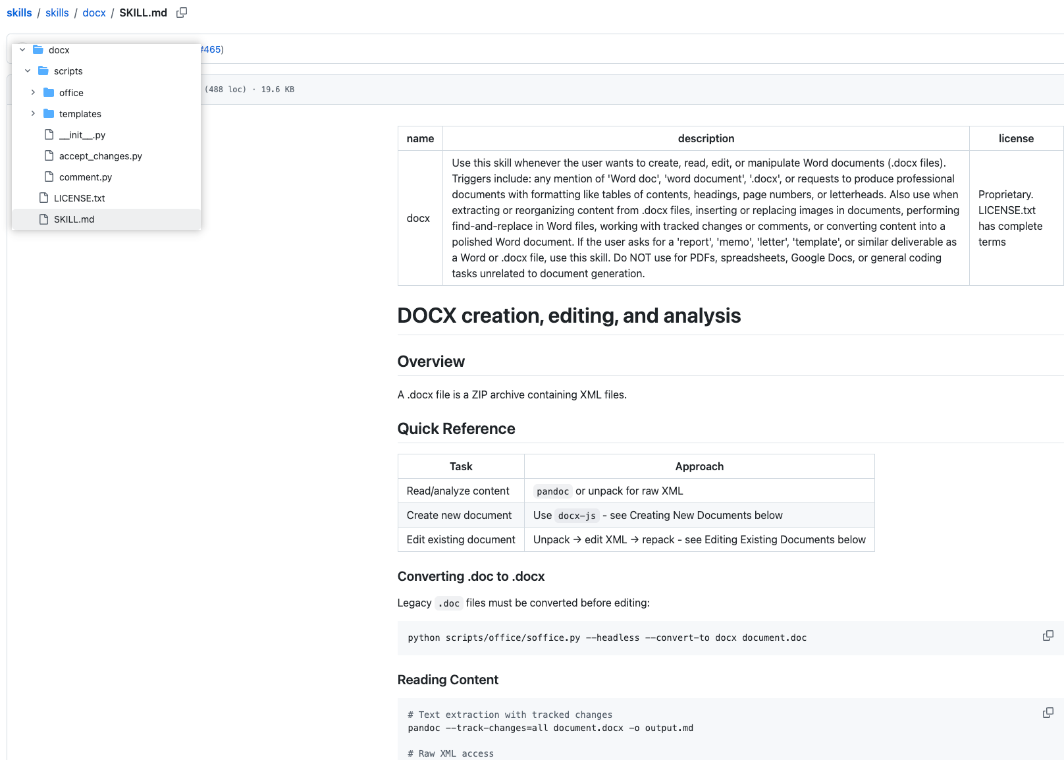Select the office folder icon
Screen dimensions: 1064x760
49,92
